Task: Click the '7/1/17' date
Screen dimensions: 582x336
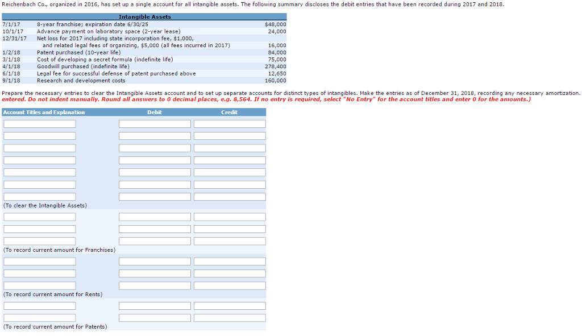Action: pos(11,24)
